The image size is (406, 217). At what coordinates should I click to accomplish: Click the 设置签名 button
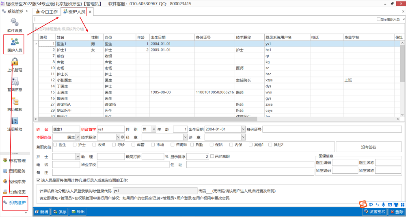(x=375, y=212)
